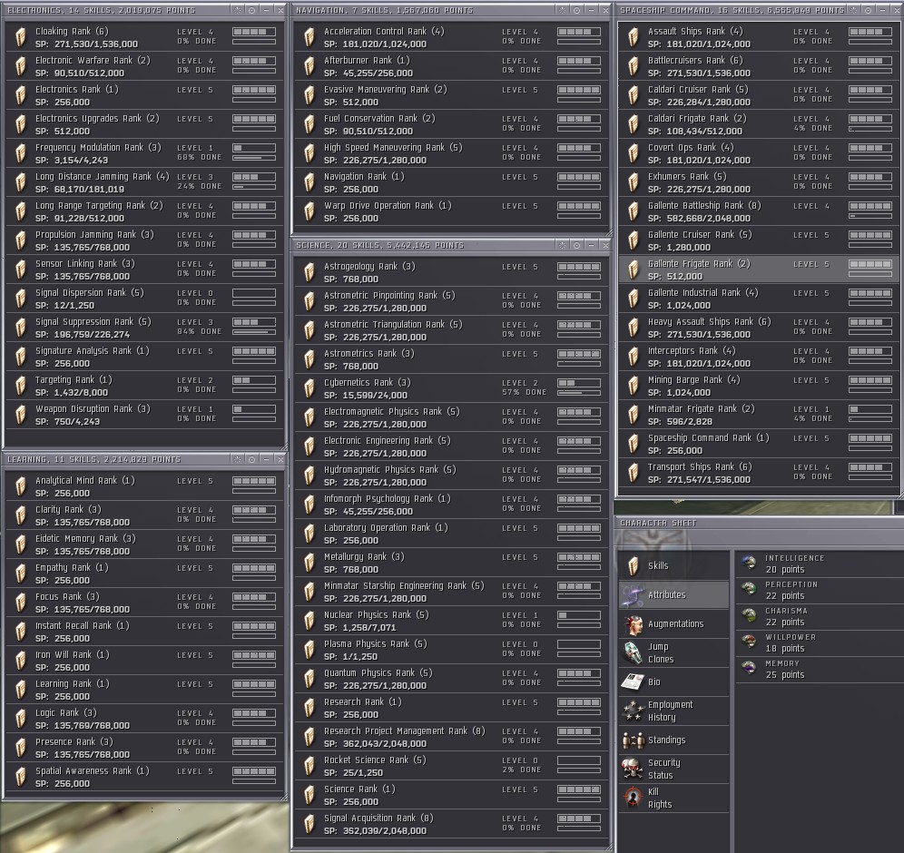Click the sun-shaped icon in Science window header
The width and height of the screenshot is (904, 853).
pyautogui.click(x=562, y=246)
